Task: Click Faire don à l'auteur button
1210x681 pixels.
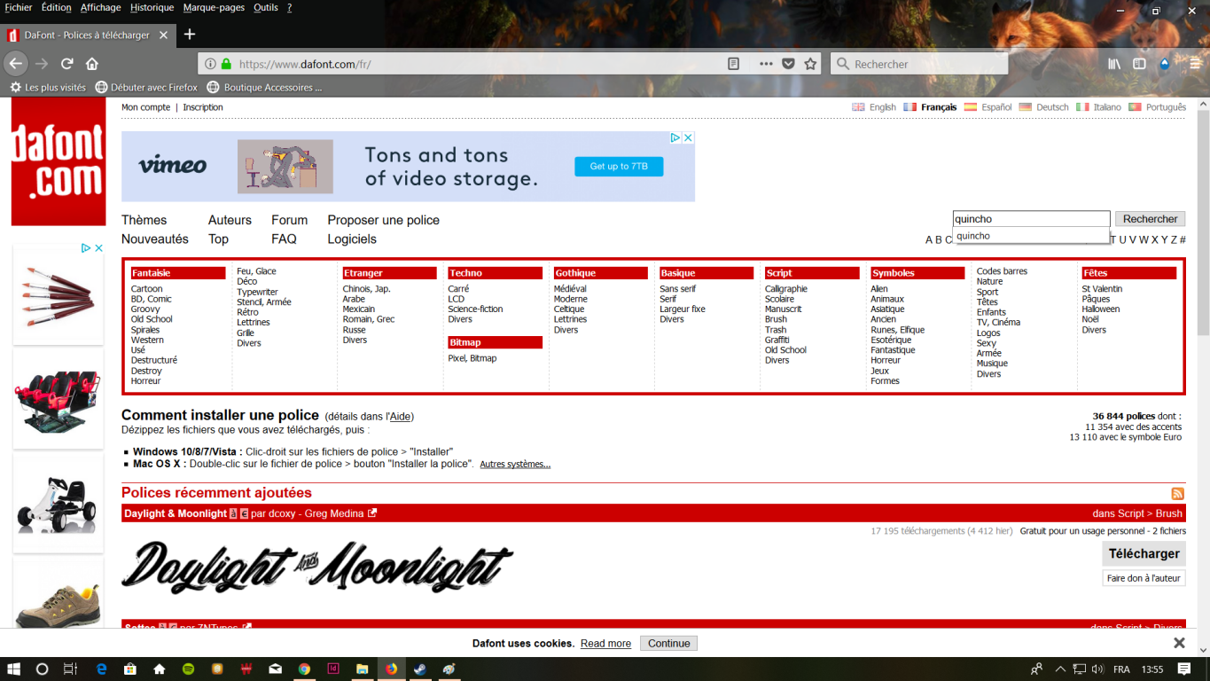Action: (1144, 578)
